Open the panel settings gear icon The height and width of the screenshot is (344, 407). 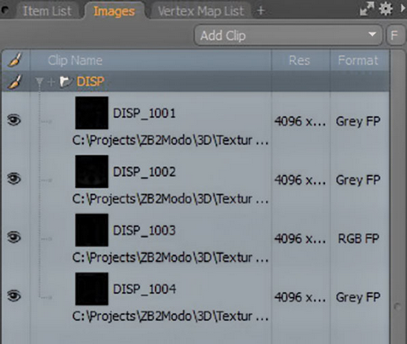pos(386,9)
